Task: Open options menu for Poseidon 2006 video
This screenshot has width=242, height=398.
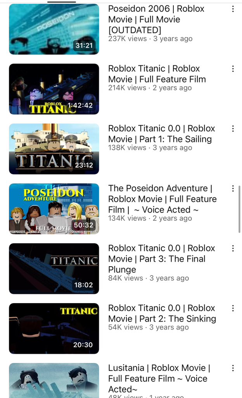Action: click(x=233, y=9)
